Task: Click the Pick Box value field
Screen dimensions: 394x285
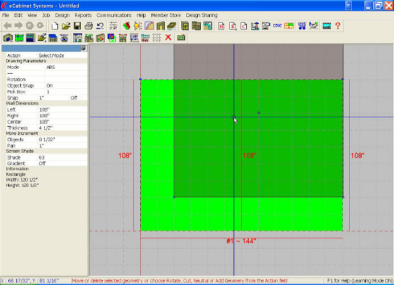Action: point(66,91)
